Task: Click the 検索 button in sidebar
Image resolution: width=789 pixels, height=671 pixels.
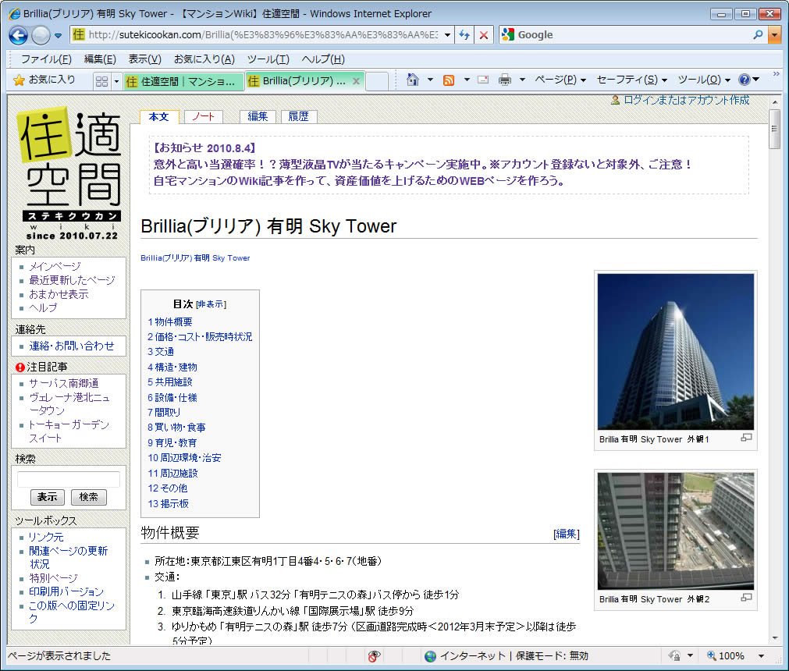Action: 88,497
